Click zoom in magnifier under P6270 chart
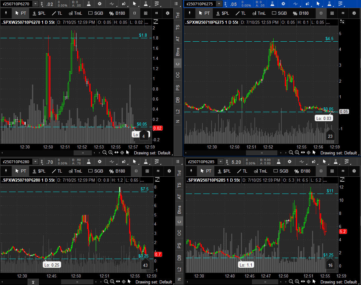 (x=111, y=153)
